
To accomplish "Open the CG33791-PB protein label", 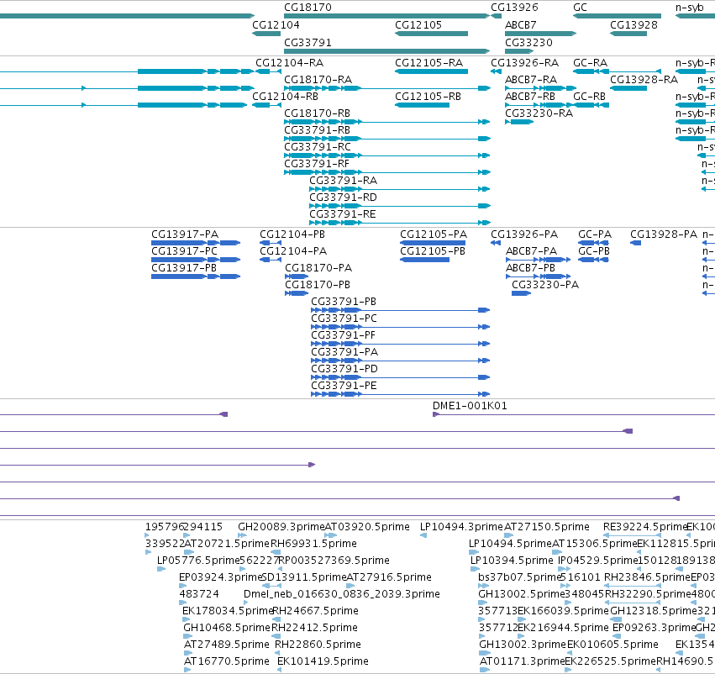I will click(344, 302).
